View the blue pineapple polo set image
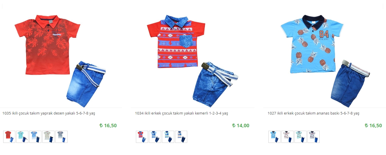Viewport: 386px width, 155px height. [325, 61]
